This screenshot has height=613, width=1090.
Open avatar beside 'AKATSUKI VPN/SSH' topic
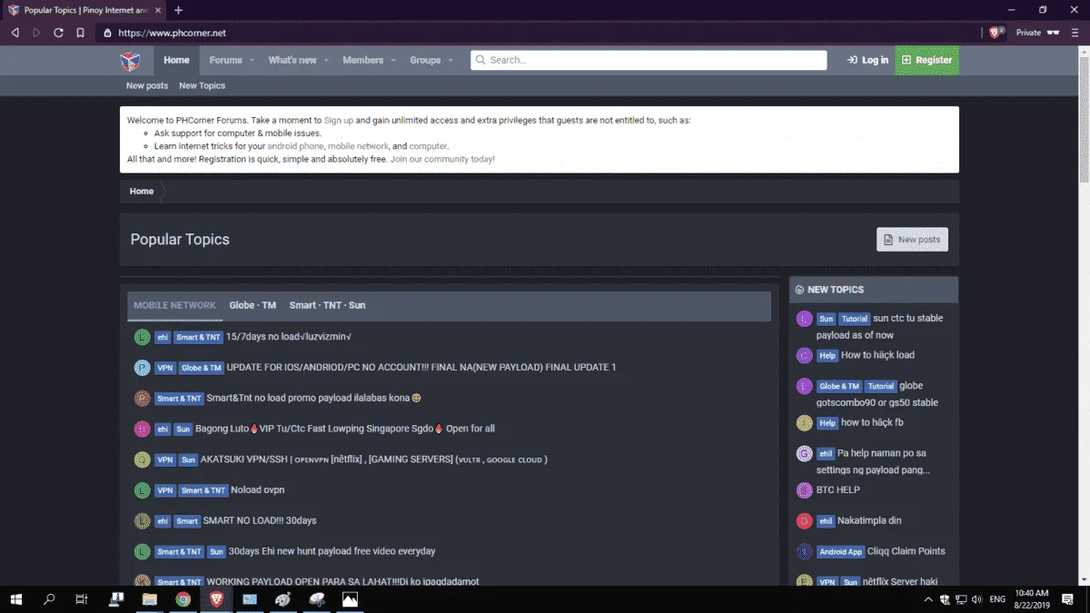point(143,460)
